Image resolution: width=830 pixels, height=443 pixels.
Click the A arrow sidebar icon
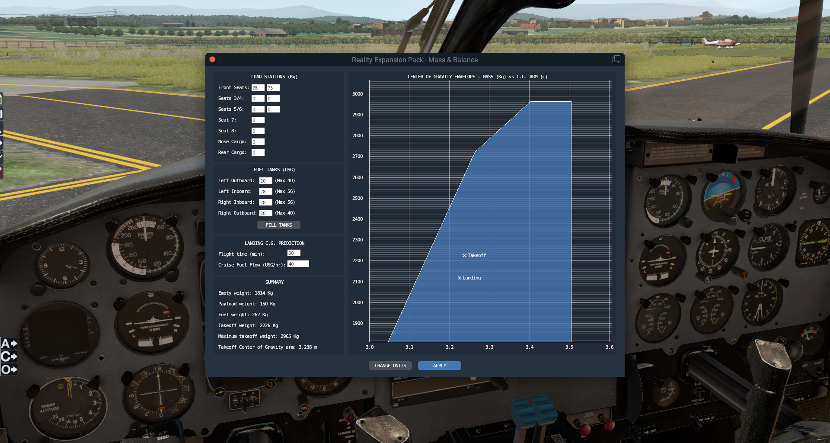[x=9, y=344]
